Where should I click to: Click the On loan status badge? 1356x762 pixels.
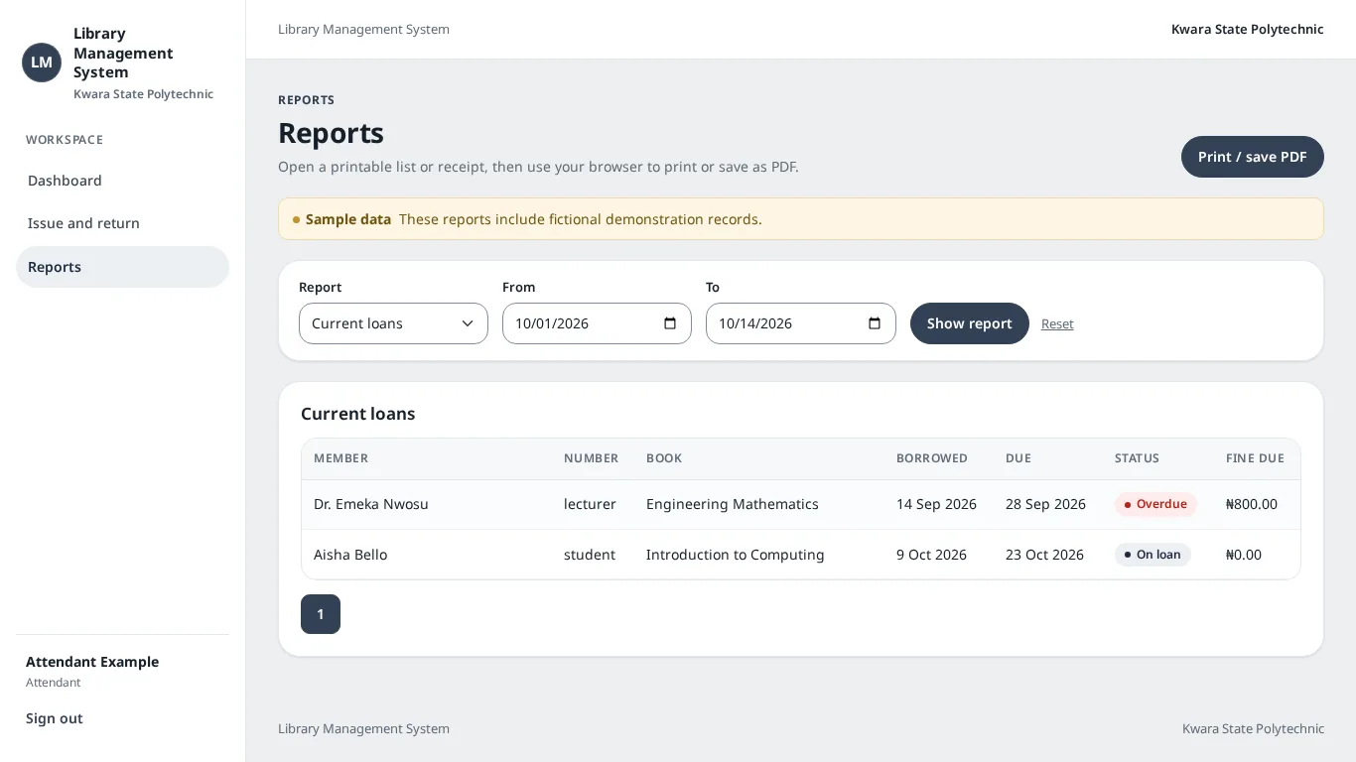tap(1153, 555)
